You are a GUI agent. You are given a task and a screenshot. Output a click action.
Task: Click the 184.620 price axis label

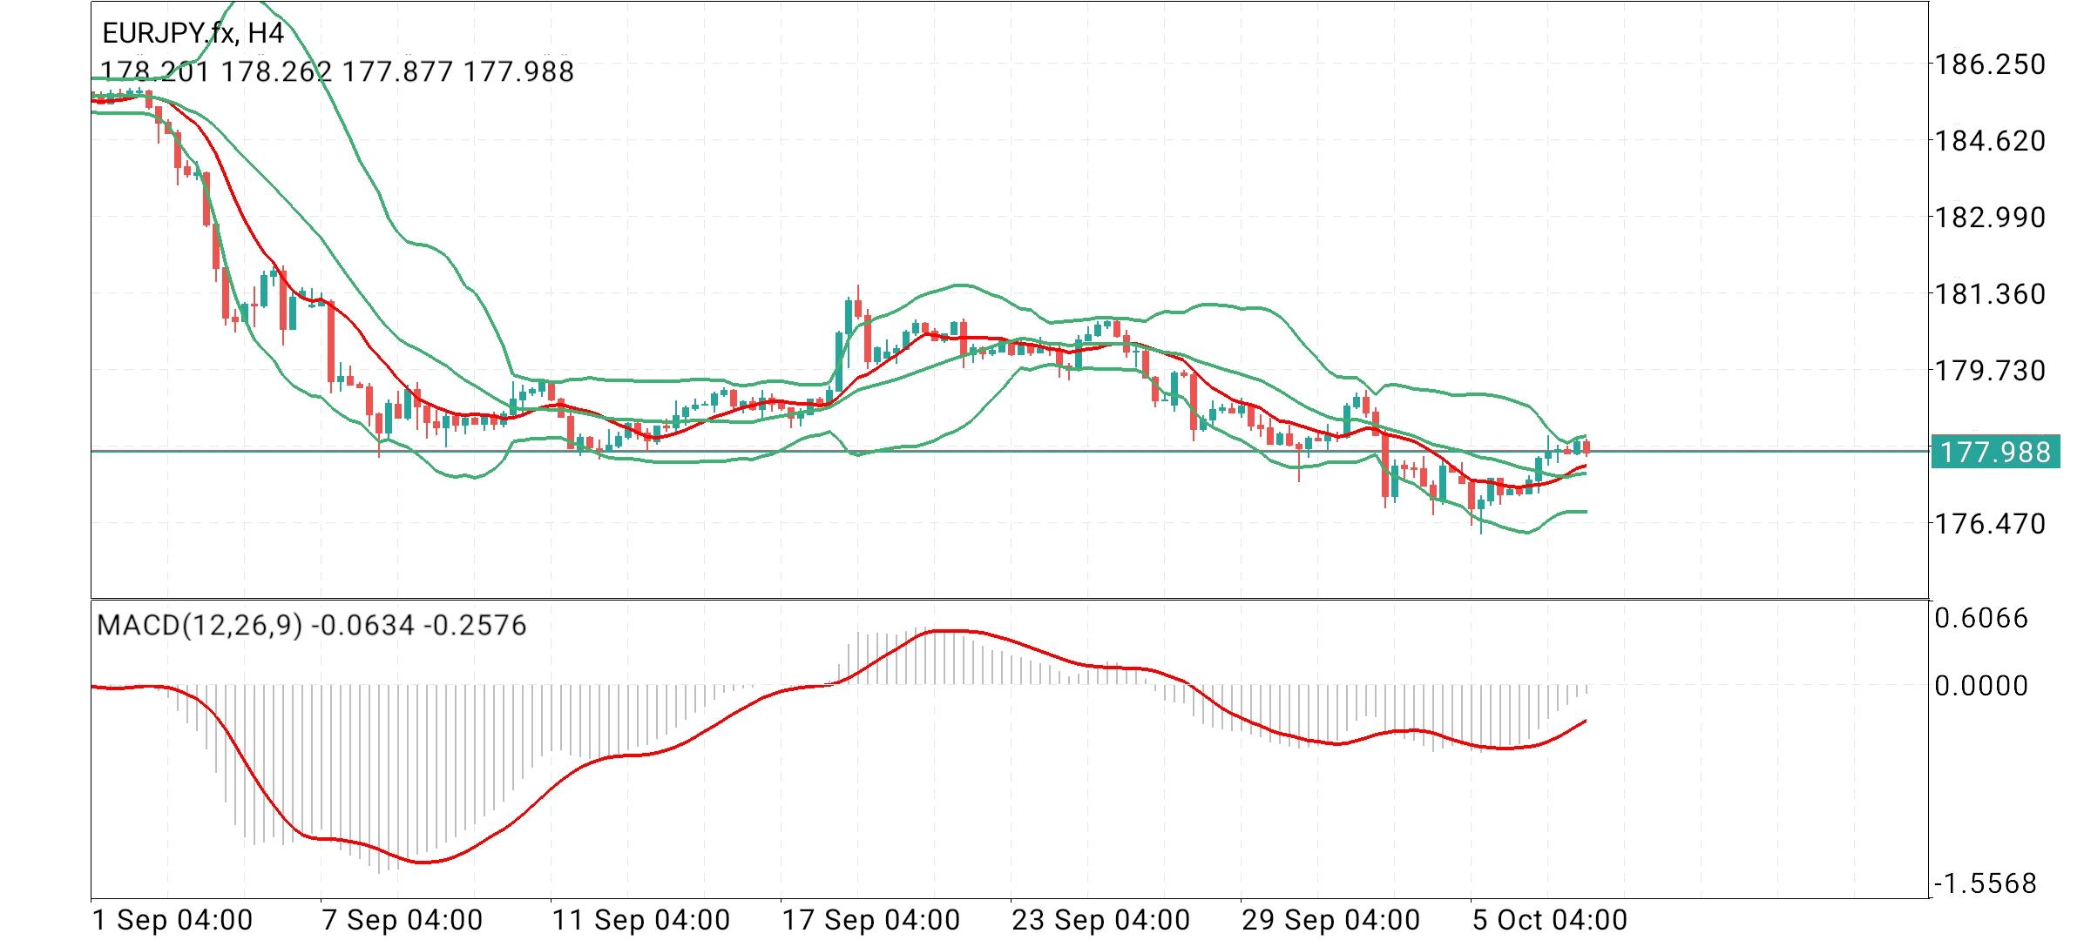tap(1989, 141)
